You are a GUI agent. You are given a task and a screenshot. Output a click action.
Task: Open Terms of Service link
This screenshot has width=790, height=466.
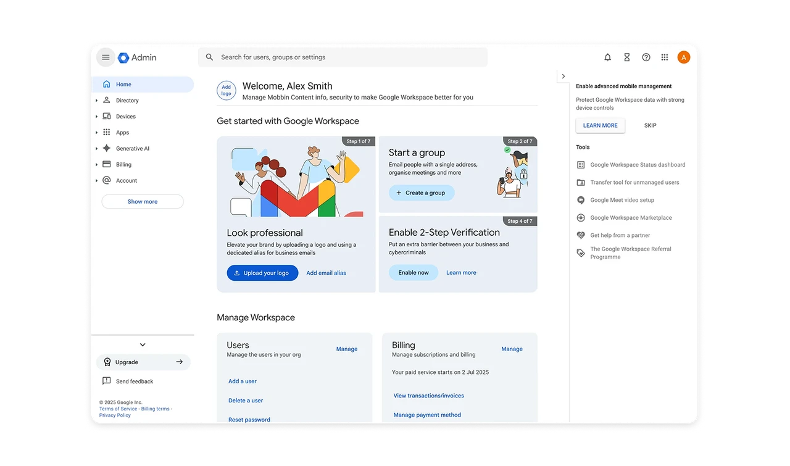click(x=118, y=409)
